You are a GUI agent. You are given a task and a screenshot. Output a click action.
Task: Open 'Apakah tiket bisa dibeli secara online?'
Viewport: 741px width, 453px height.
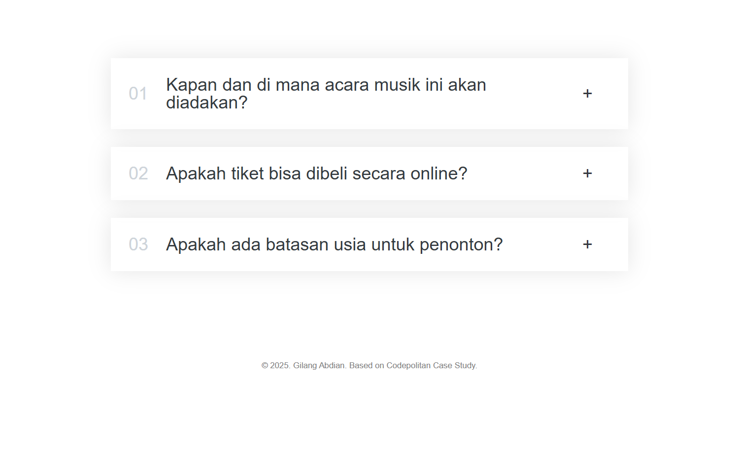point(316,174)
